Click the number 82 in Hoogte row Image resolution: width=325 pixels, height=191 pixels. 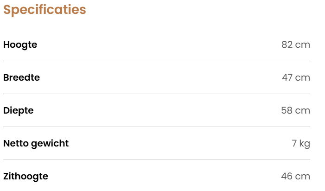[287, 45]
